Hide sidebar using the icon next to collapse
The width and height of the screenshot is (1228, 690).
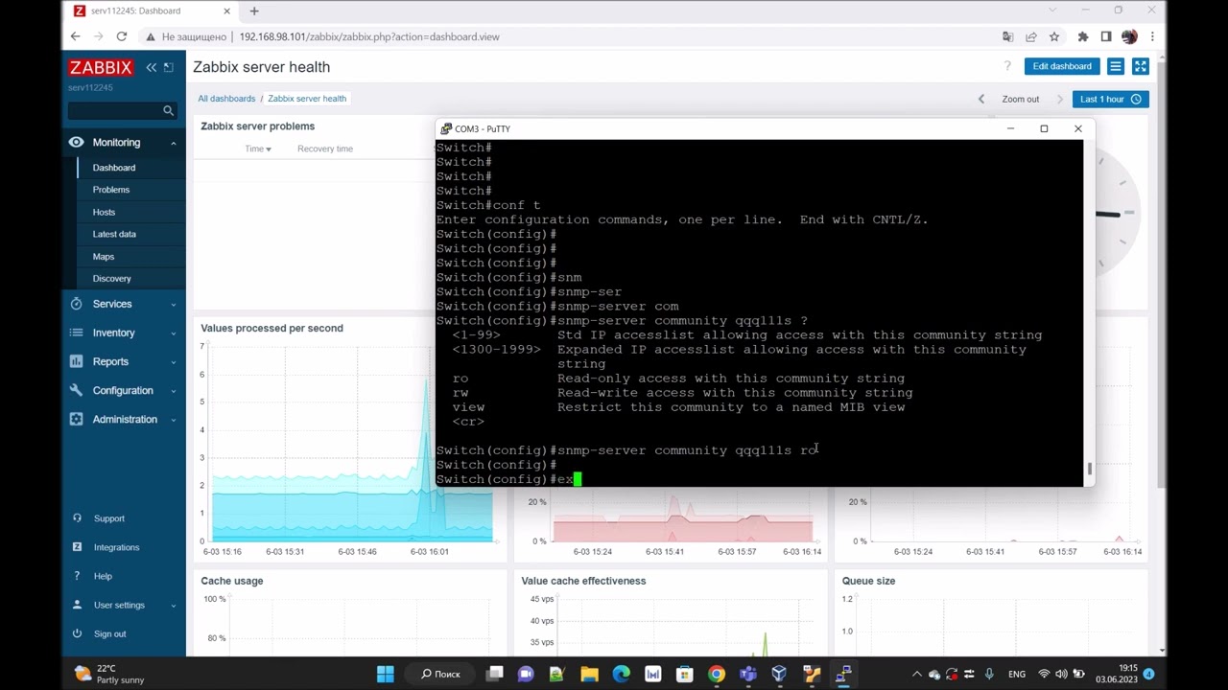click(169, 67)
